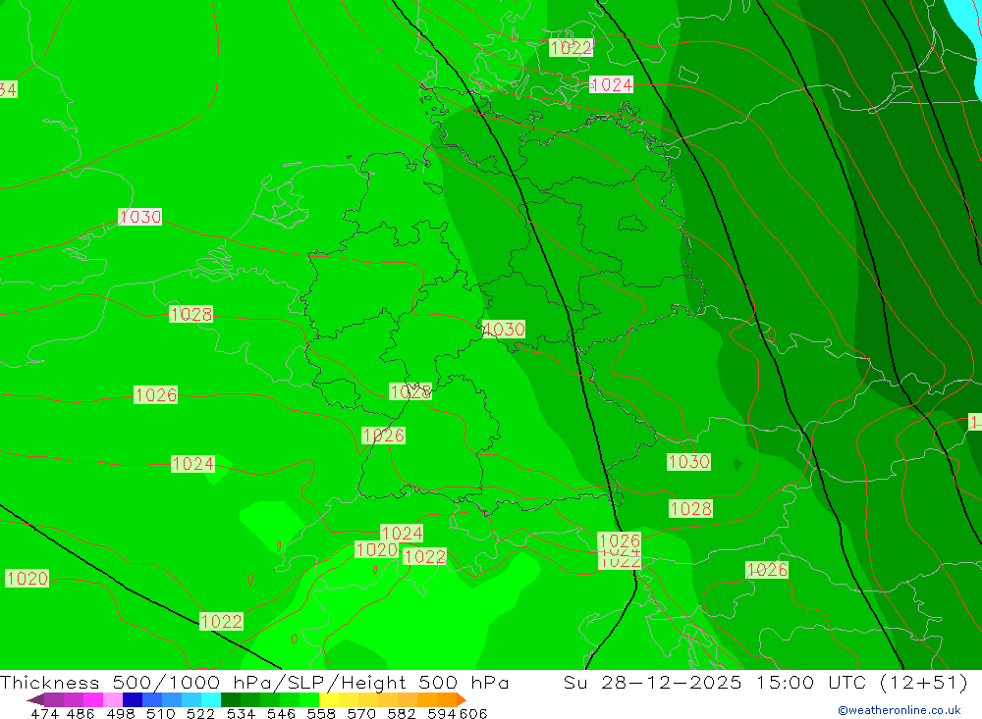Viewport: 982px width, 719px height.
Task: Click the 1020 label at the map's left edge
Action: click(x=27, y=578)
